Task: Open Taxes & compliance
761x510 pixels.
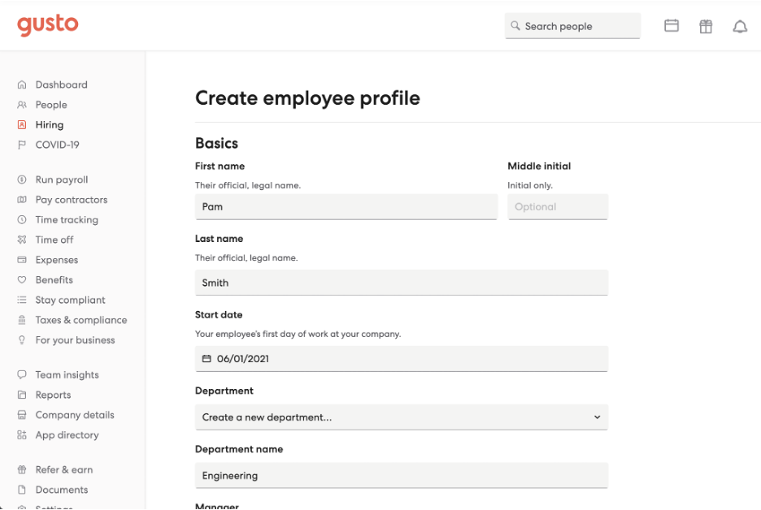Action: coord(81,320)
